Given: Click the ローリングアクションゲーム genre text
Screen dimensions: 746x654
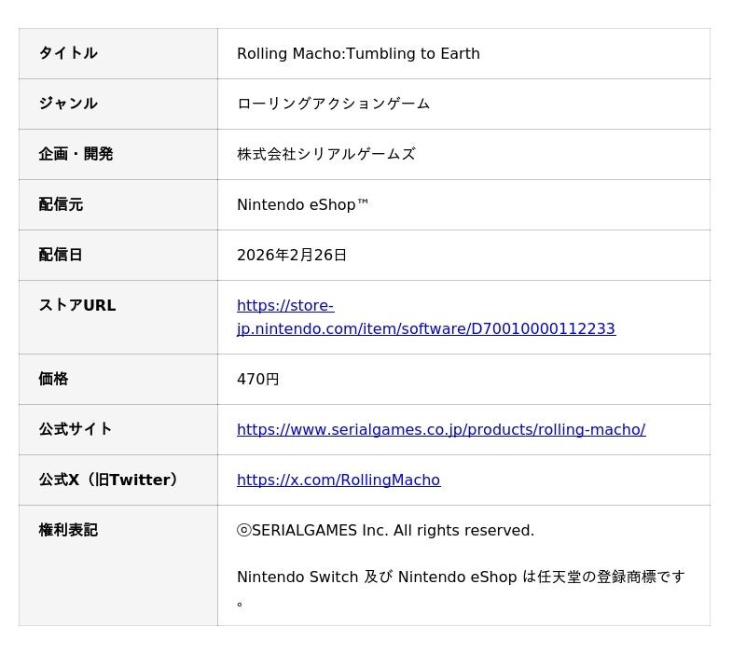Looking at the screenshot, I should 333,104.
